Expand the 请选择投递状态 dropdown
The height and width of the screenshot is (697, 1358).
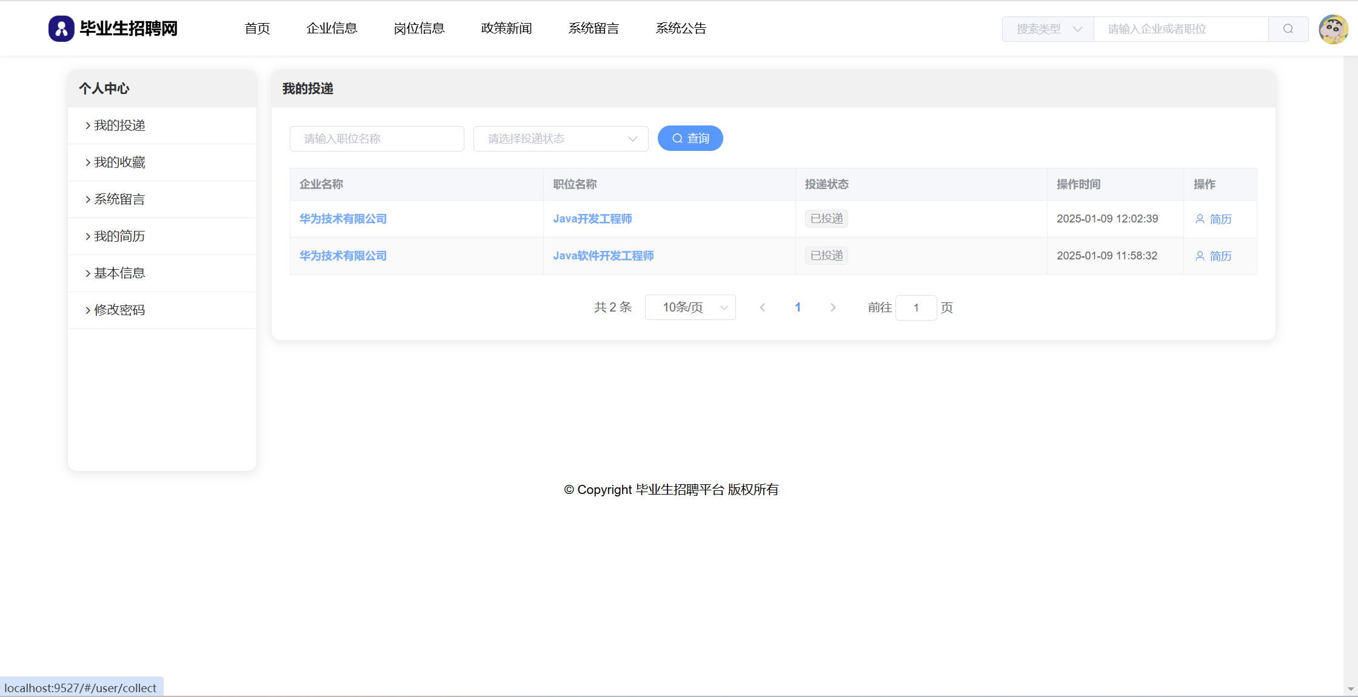coord(560,139)
